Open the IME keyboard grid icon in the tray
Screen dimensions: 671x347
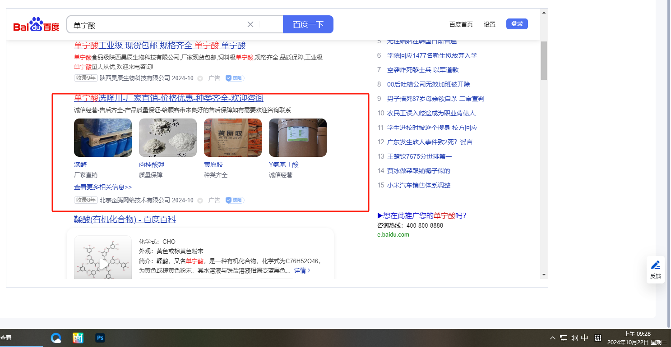tap(598, 338)
